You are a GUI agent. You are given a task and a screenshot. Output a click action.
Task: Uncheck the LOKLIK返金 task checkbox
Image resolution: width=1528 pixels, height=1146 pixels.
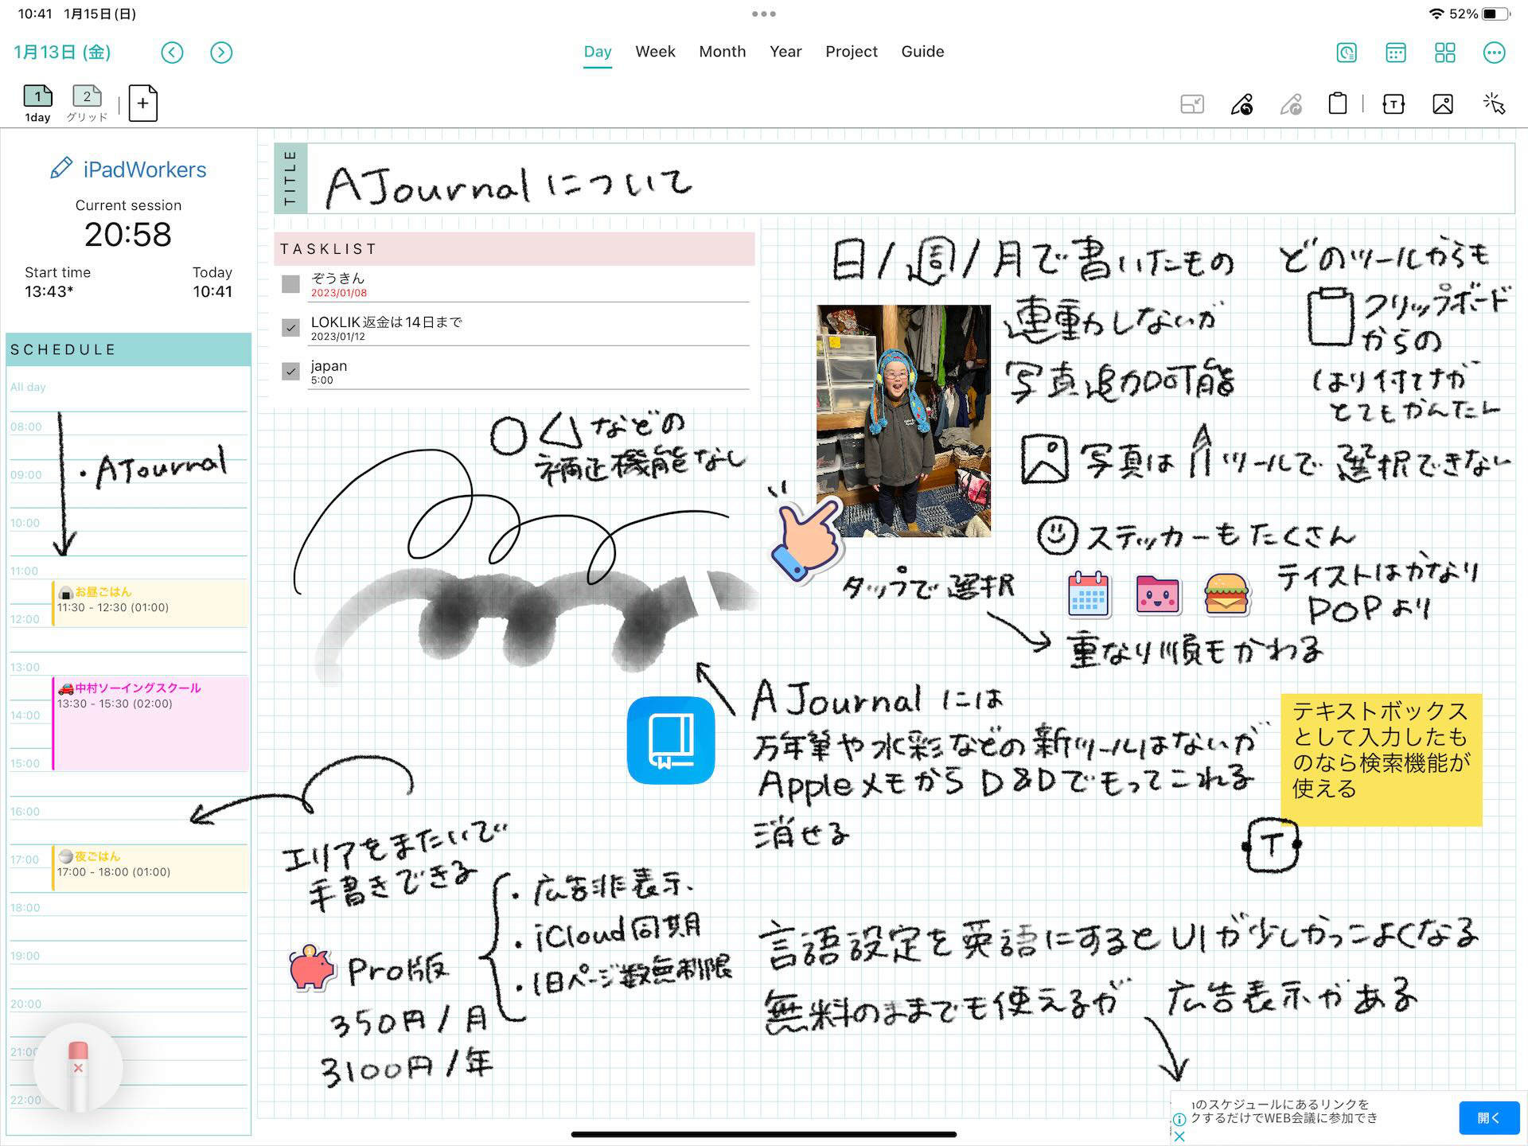click(291, 328)
